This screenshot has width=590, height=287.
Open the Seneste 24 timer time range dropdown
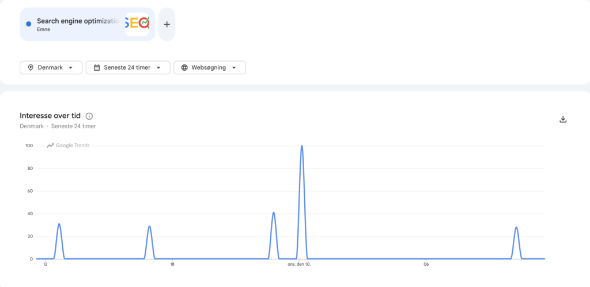click(x=128, y=68)
